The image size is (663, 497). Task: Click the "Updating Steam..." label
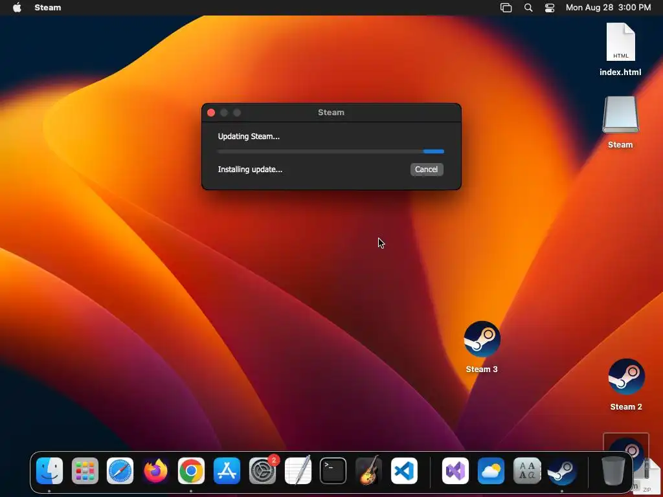point(249,137)
